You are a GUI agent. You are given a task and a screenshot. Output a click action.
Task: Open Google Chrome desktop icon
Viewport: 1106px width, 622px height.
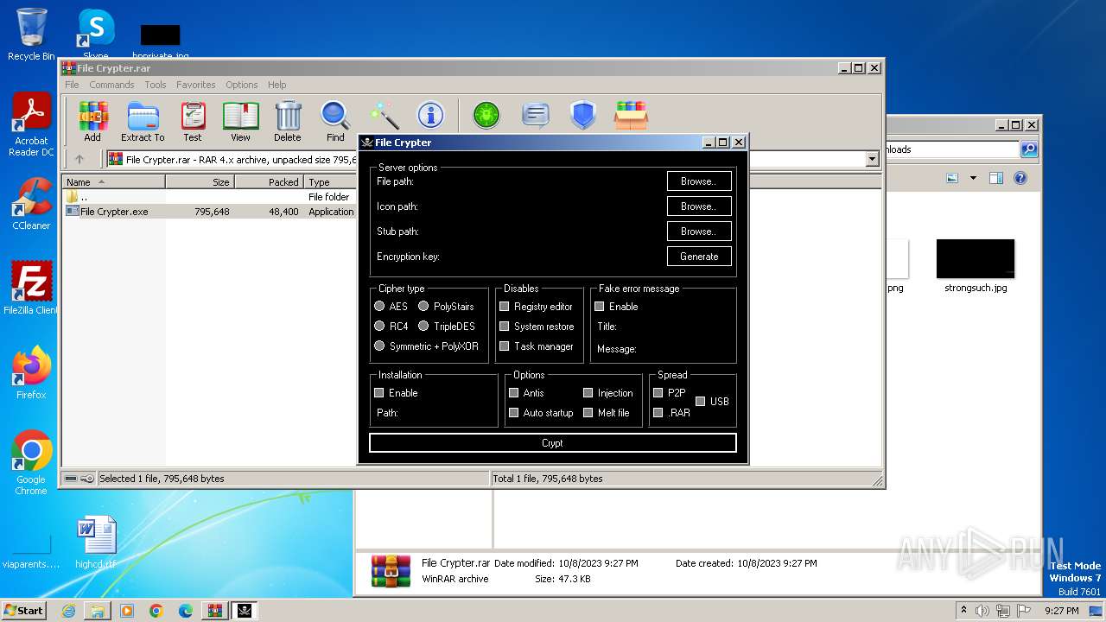pos(31,463)
